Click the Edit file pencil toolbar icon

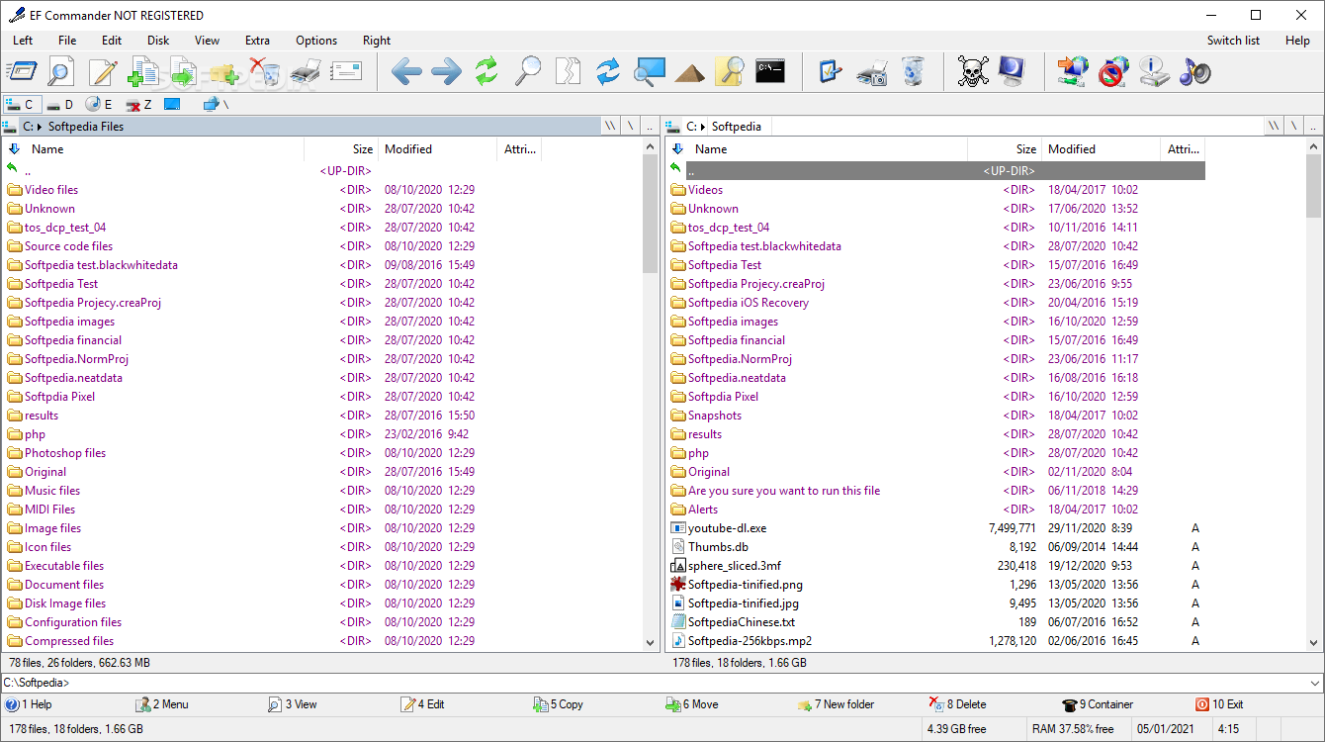(x=102, y=71)
